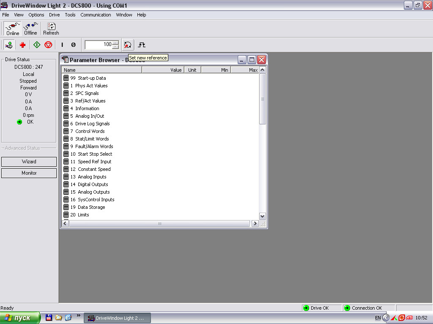The width and height of the screenshot is (433, 324).
Task: Toggle local control joystick icon
Action: (9, 45)
